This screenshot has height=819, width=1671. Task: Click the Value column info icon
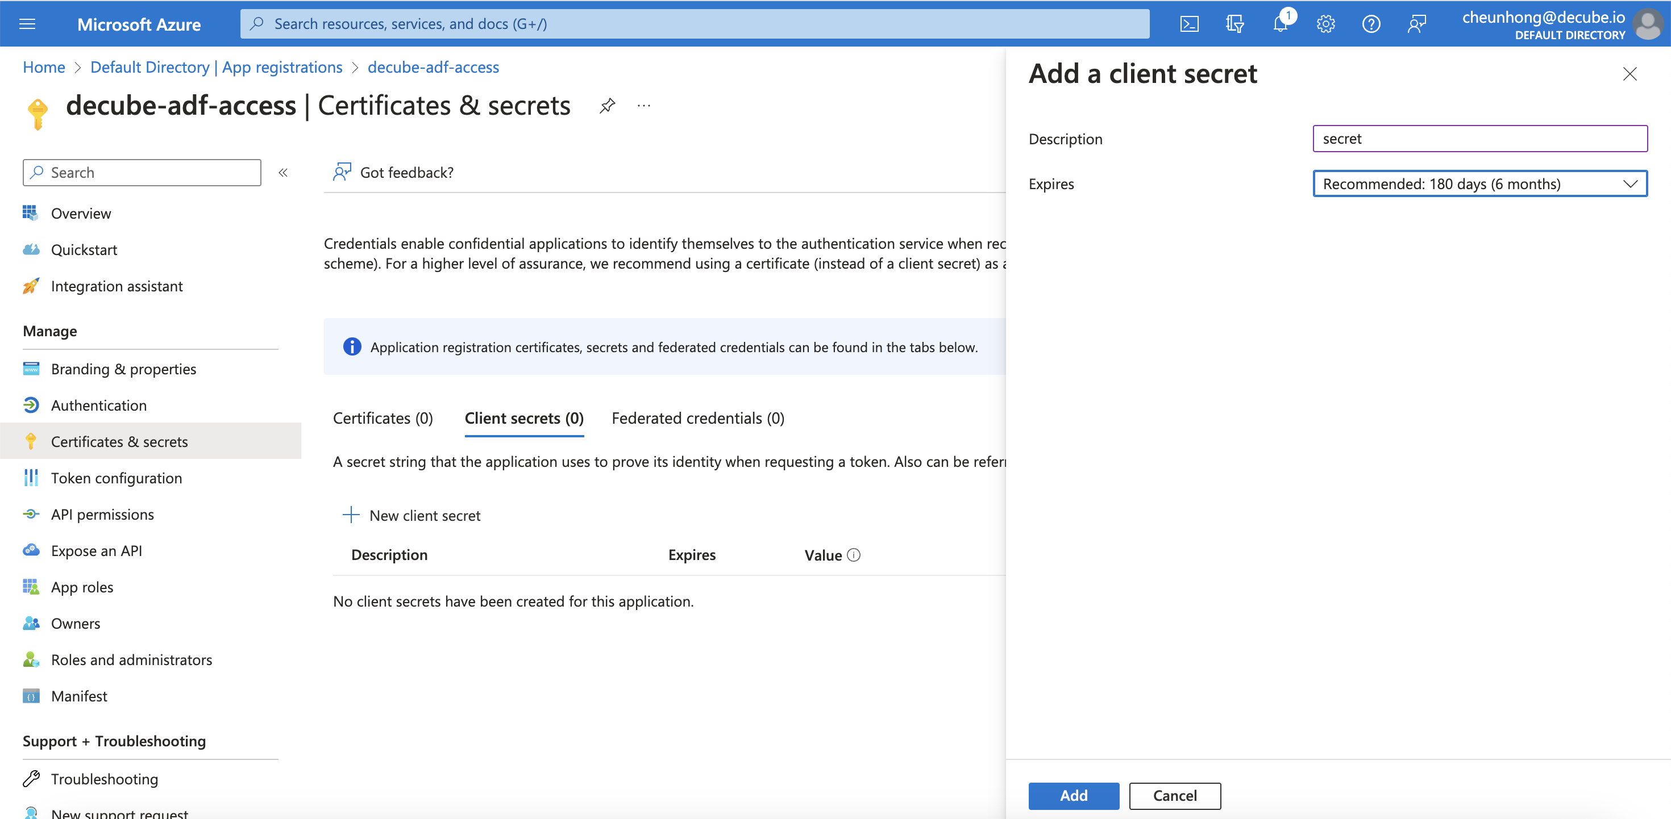coord(854,555)
